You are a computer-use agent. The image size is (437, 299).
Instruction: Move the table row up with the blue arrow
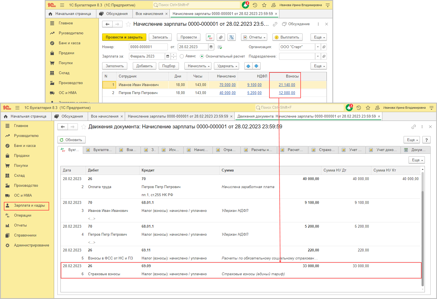tap(248, 66)
